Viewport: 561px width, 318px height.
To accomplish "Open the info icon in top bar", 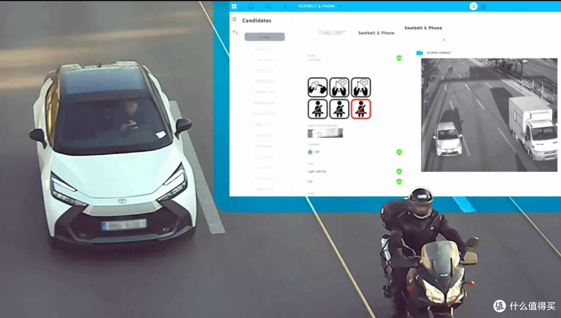I will 285,6.
